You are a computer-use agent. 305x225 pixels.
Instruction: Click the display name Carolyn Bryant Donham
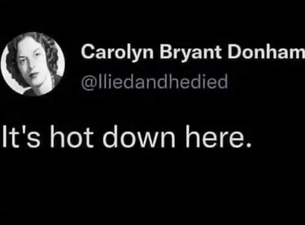pos(193,52)
